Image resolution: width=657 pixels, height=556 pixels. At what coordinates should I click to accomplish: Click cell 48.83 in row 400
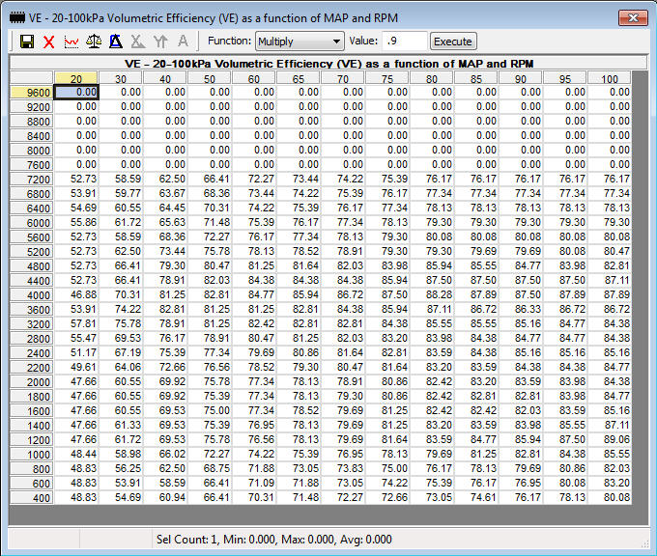click(x=76, y=497)
